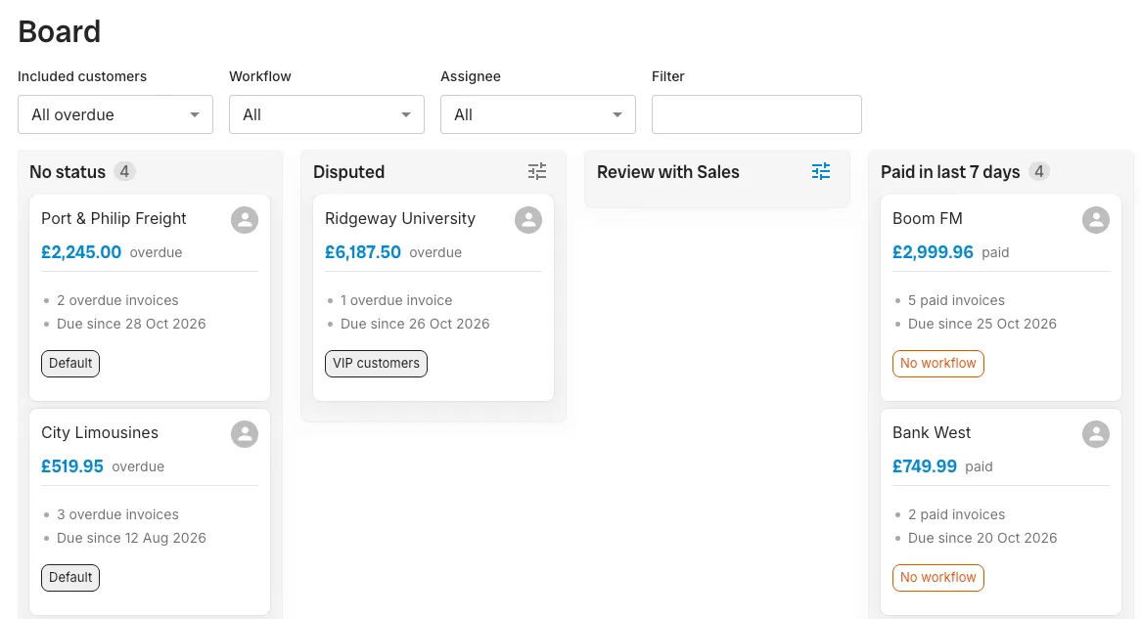The height and width of the screenshot is (619, 1141).
Task: Click the No status column count badge
Action: 124,172
